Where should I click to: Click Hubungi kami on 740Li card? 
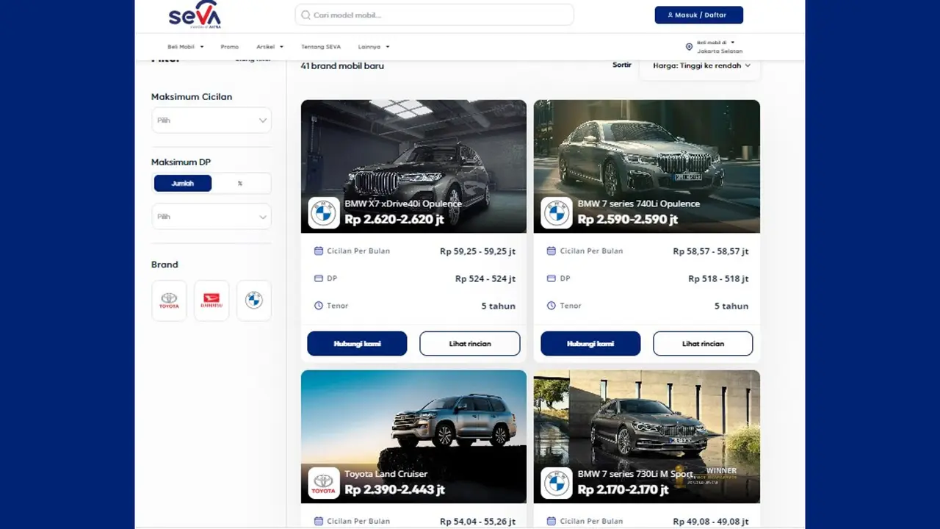point(590,344)
